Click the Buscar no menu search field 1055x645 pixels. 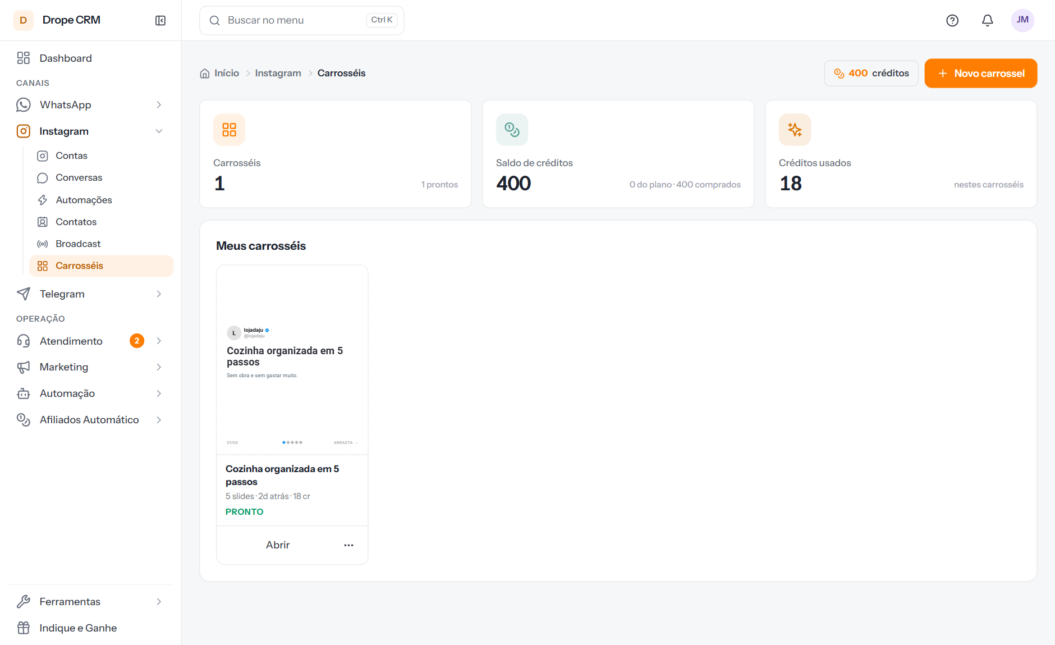tap(302, 20)
